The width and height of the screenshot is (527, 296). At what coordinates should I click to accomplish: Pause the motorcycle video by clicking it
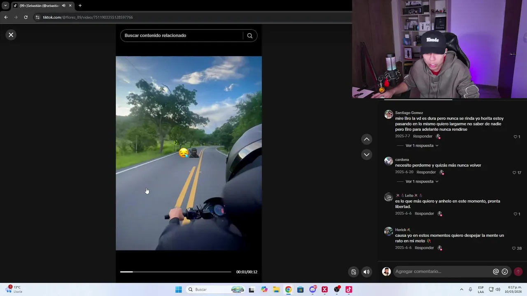pos(189,153)
